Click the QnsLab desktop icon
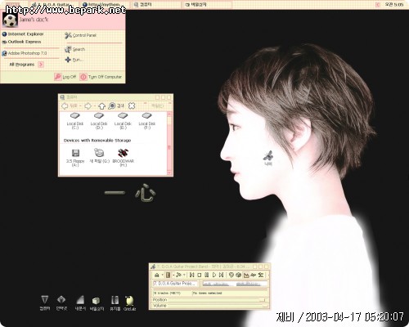Image resolution: width=409 pixels, height=327 pixels. (x=130, y=303)
